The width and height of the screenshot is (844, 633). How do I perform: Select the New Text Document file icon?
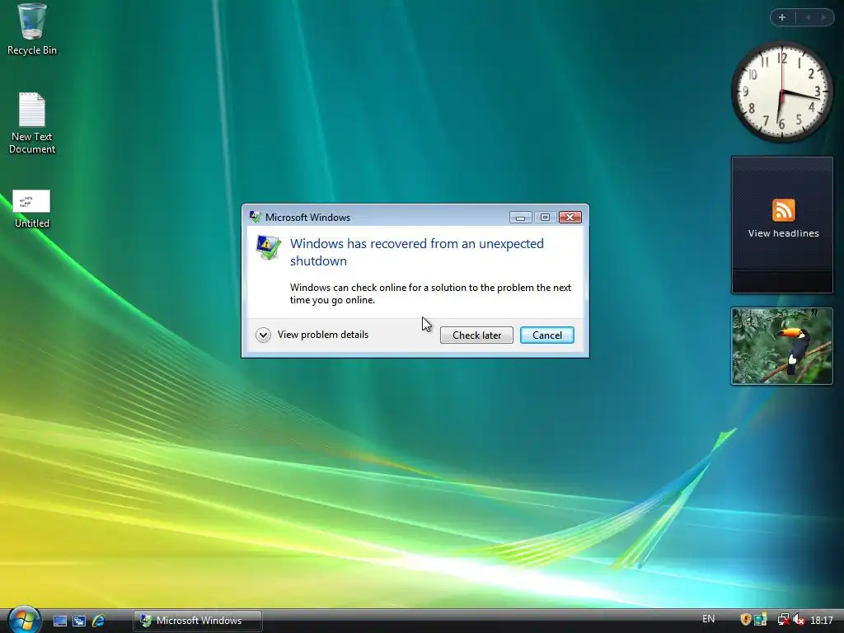tap(32, 124)
